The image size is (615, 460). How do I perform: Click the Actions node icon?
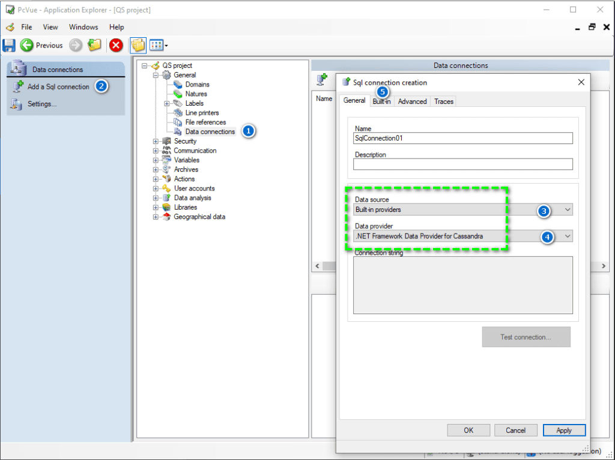pos(167,179)
